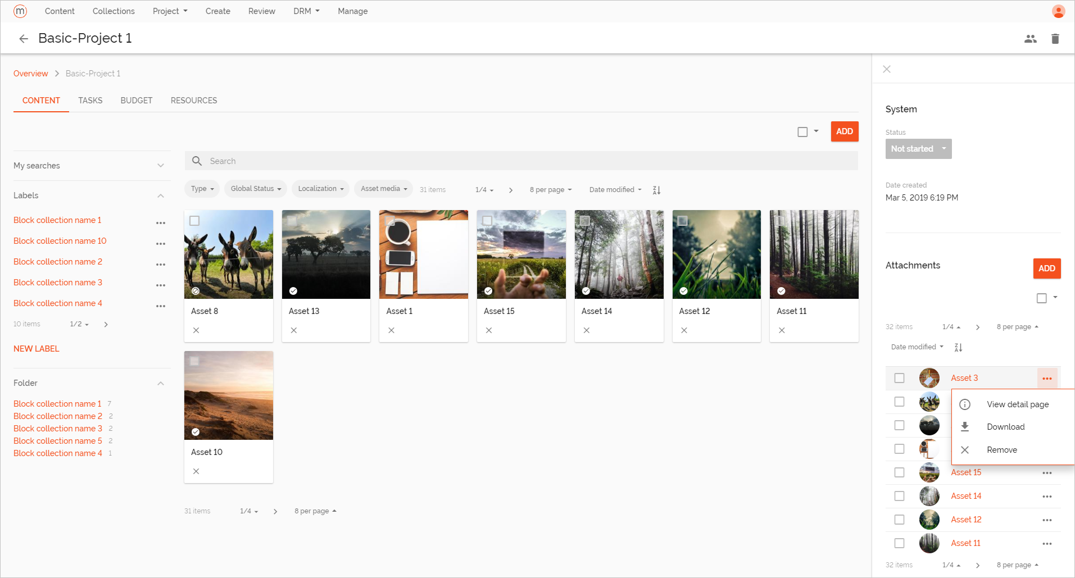This screenshot has width=1075, height=578.
Task: Open the user avatar menu
Action: [1058, 11]
